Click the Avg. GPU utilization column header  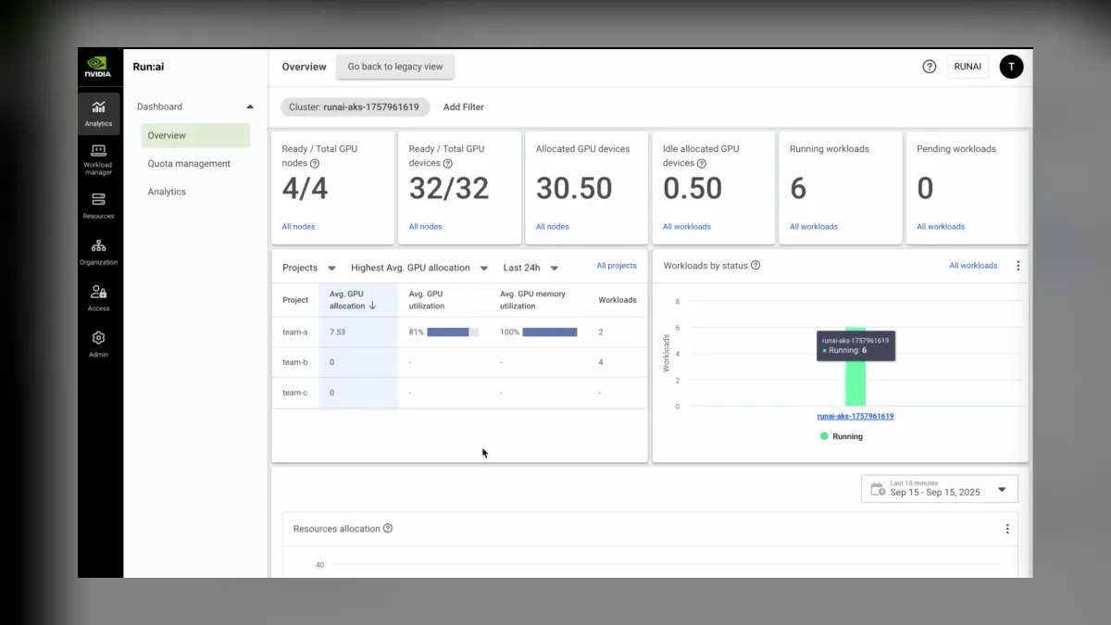(427, 300)
